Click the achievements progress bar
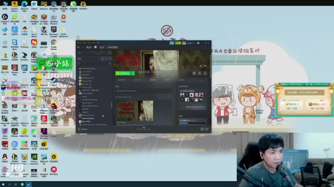334x187 pixels. click(x=193, y=123)
